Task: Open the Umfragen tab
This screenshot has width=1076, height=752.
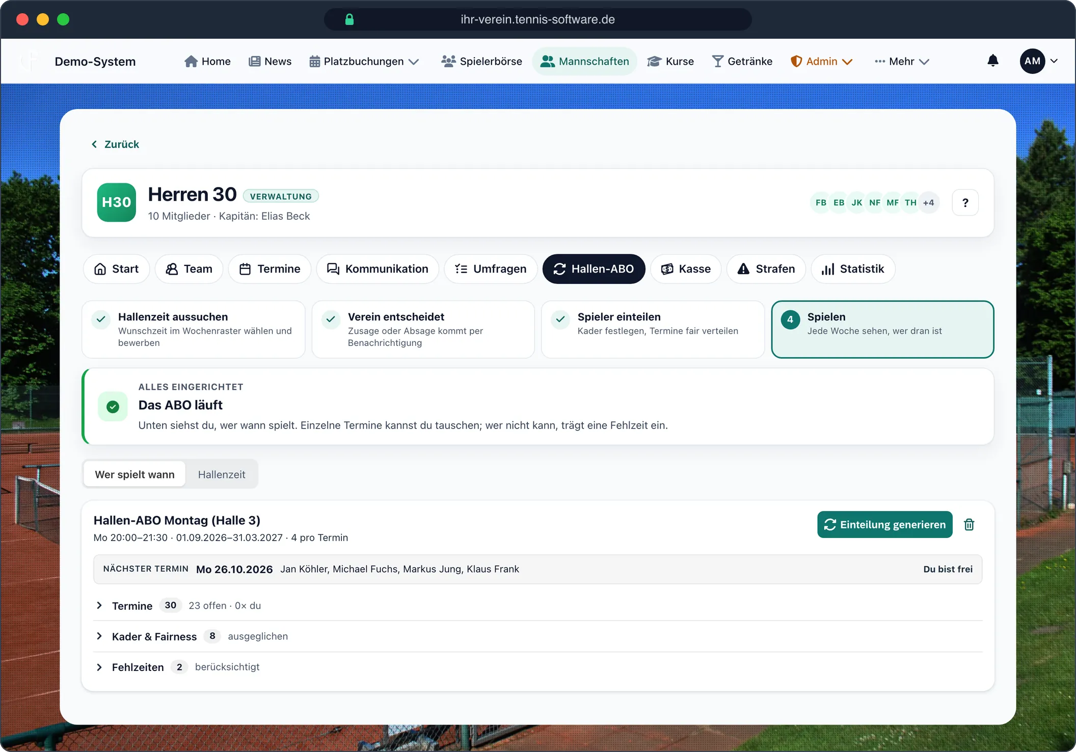Action: point(491,269)
